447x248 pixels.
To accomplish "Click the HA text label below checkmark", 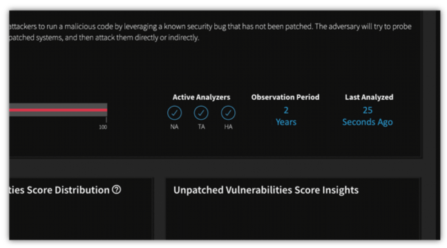I will 228,127.
